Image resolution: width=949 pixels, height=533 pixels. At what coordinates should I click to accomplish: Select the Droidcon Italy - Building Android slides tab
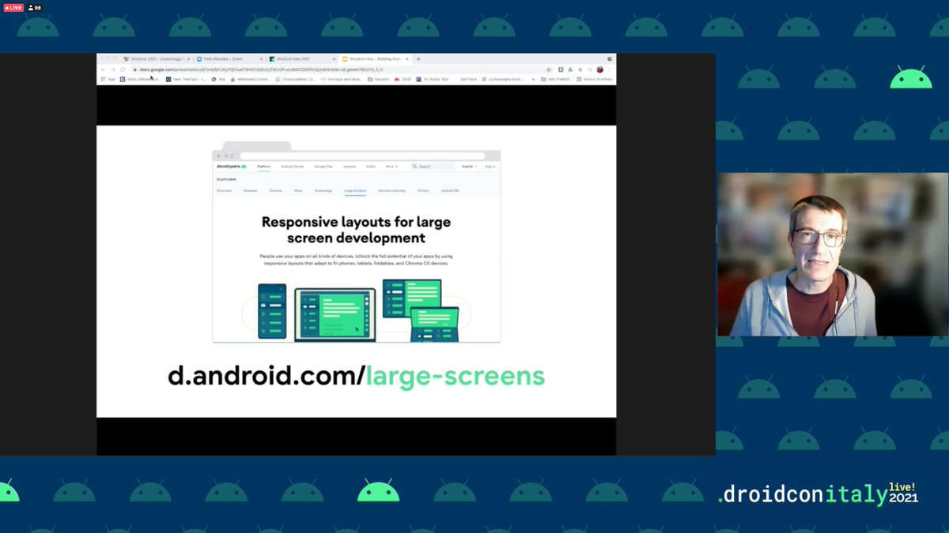point(374,59)
